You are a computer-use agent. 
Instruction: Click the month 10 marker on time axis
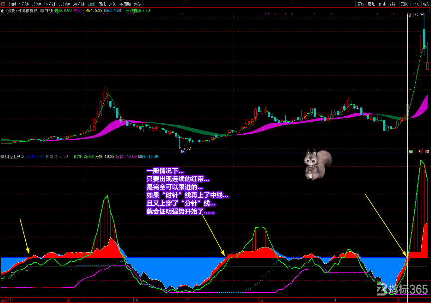[x=135, y=300]
